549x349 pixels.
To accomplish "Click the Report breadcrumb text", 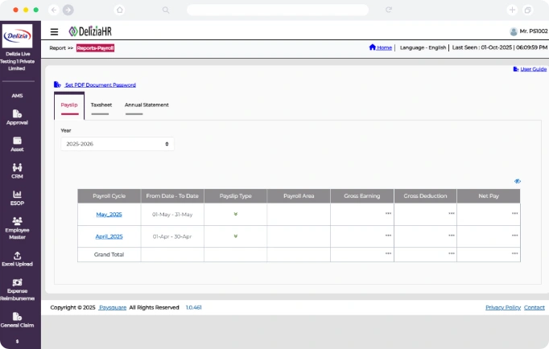I will pyautogui.click(x=57, y=48).
